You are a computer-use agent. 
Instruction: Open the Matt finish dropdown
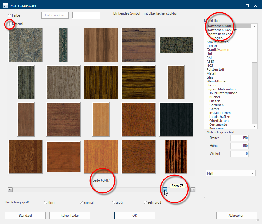click(230, 173)
